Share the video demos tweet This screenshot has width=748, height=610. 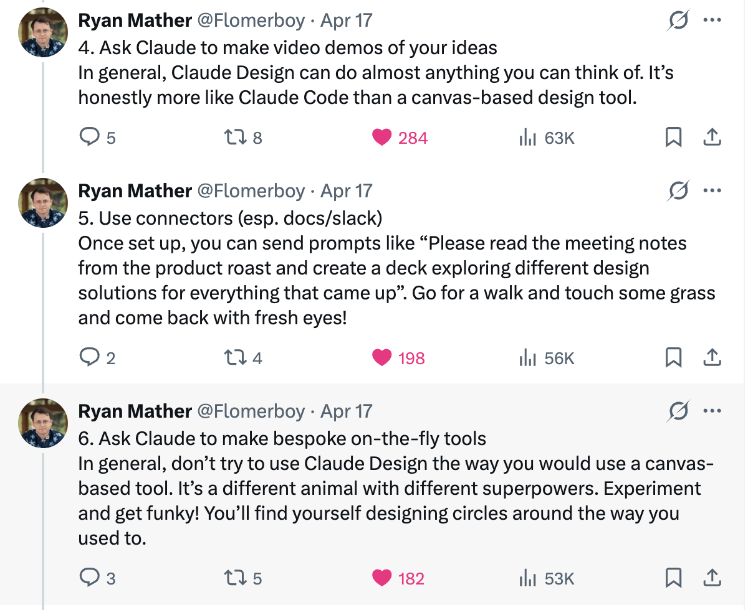[x=712, y=138]
